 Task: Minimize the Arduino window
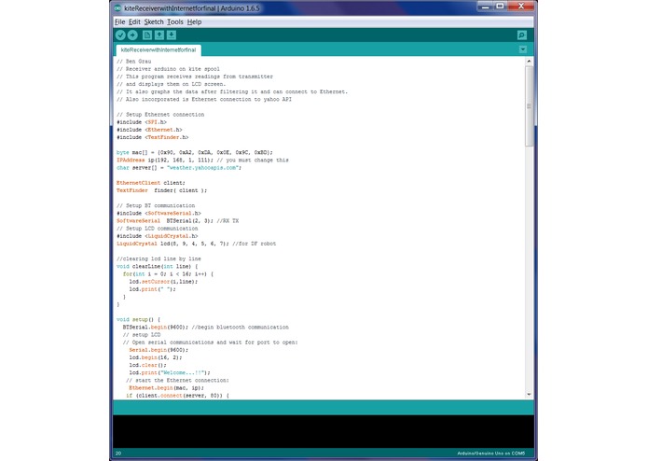[x=486, y=7]
